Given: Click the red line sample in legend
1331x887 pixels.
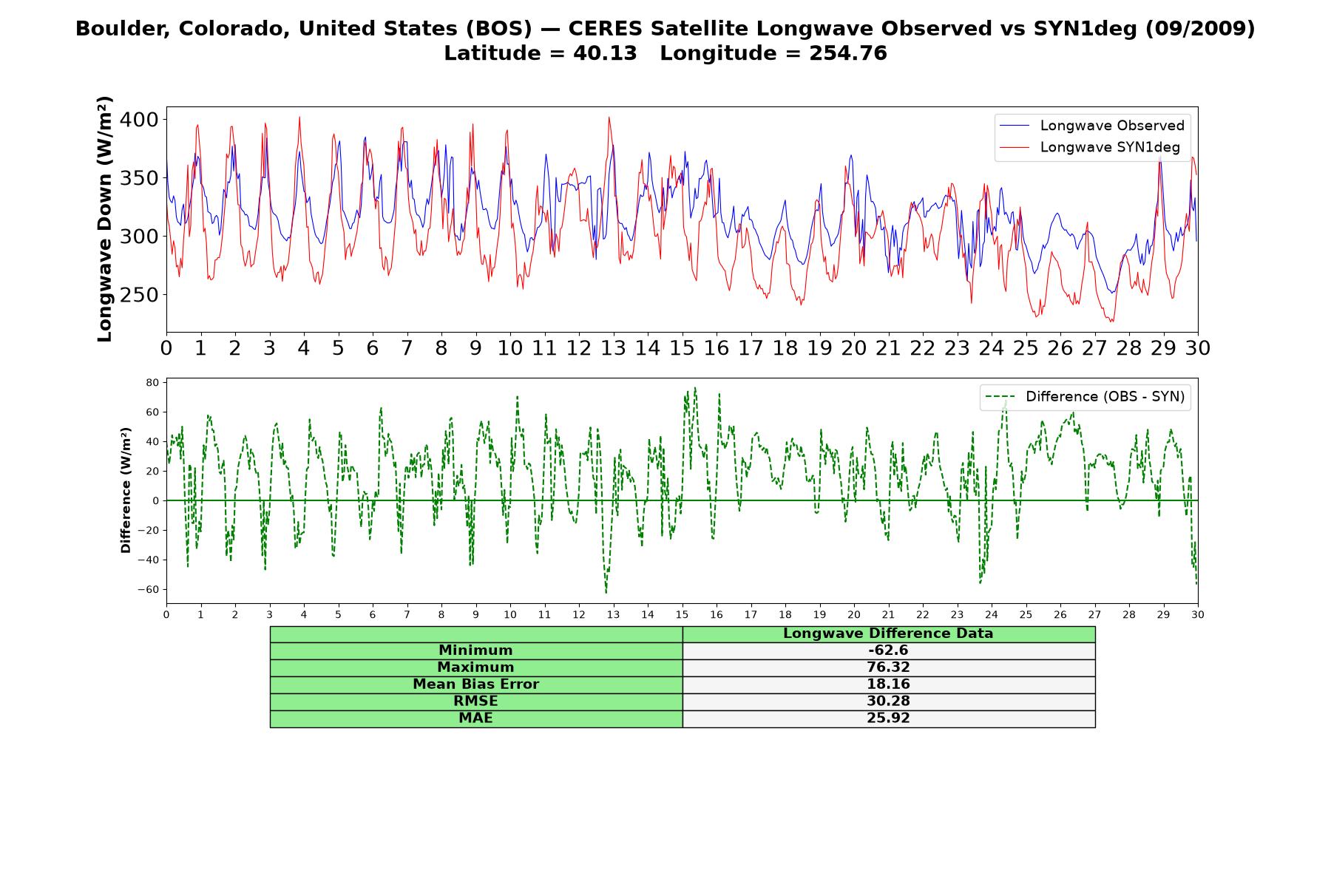Looking at the screenshot, I should click(x=1015, y=148).
